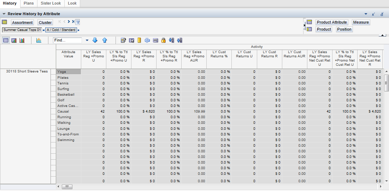
Task: Open the panel menu dropdown in header
Action: point(366,14)
